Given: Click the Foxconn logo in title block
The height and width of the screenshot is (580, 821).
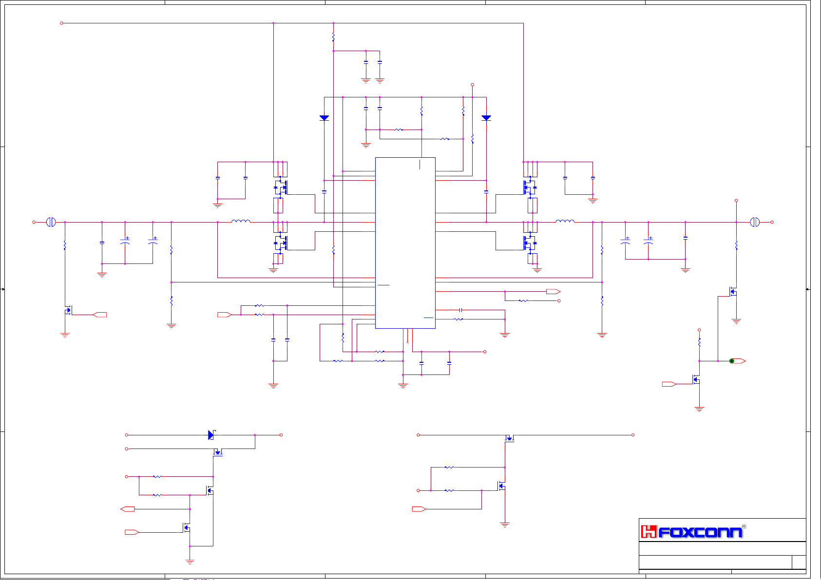Looking at the screenshot, I should [x=692, y=531].
